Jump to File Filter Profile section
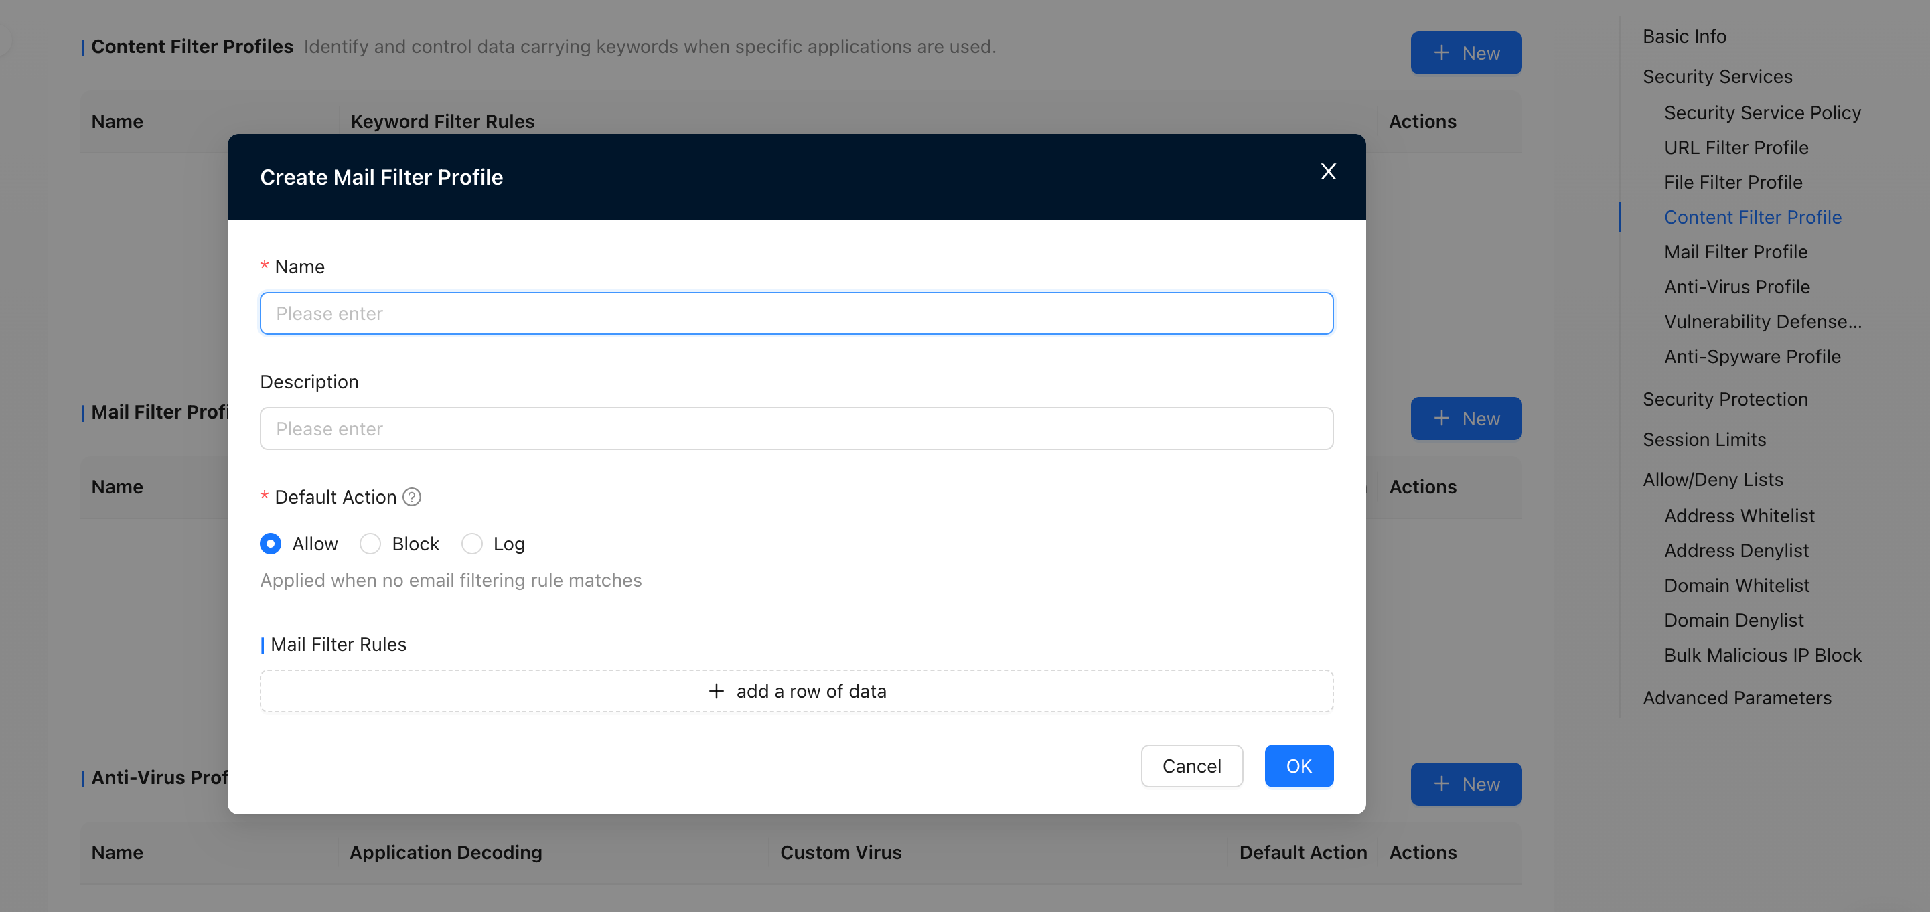1930x912 pixels. 1733,182
